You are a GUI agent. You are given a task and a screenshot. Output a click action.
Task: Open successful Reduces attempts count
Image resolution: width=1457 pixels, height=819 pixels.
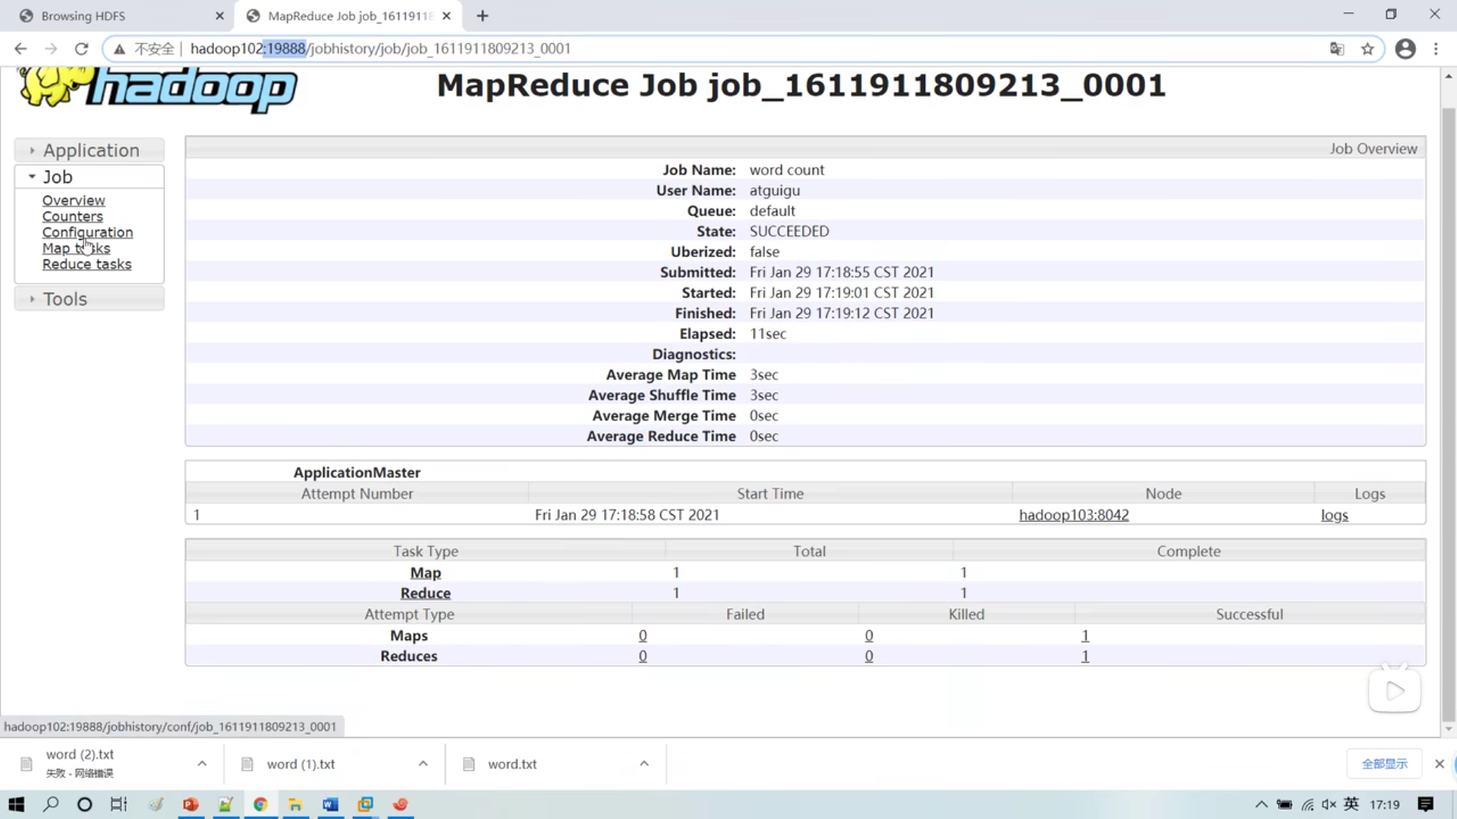click(x=1085, y=656)
